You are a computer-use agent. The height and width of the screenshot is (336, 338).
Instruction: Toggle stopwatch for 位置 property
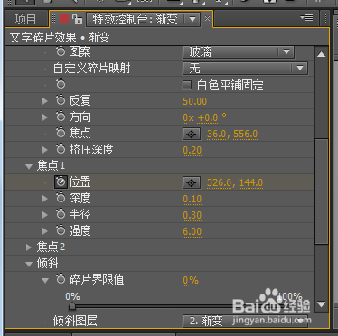61,182
